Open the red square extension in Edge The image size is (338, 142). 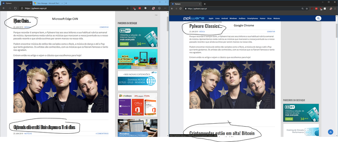[x=140, y=8]
